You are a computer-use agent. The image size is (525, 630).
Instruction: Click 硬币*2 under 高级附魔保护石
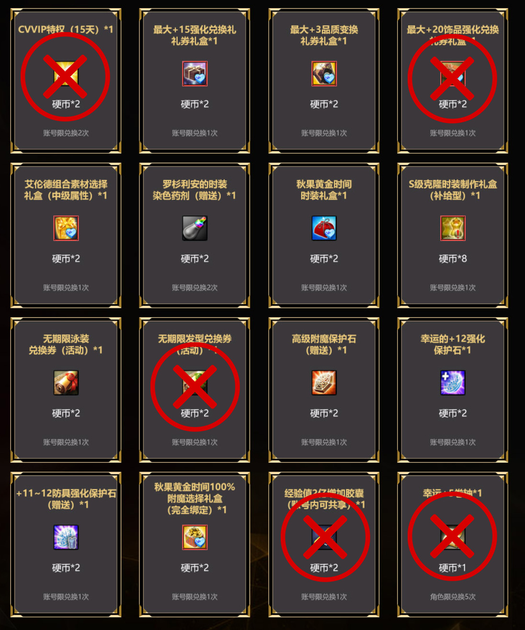point(324,414)
